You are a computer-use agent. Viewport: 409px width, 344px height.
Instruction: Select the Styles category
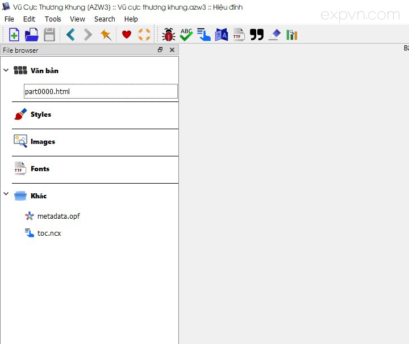pos(41,114)
